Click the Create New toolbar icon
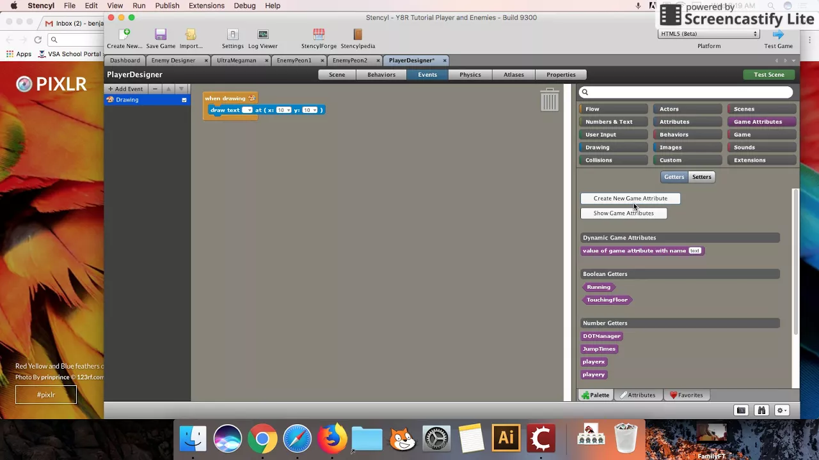This screenshot has height=460, width=819. 125,34
